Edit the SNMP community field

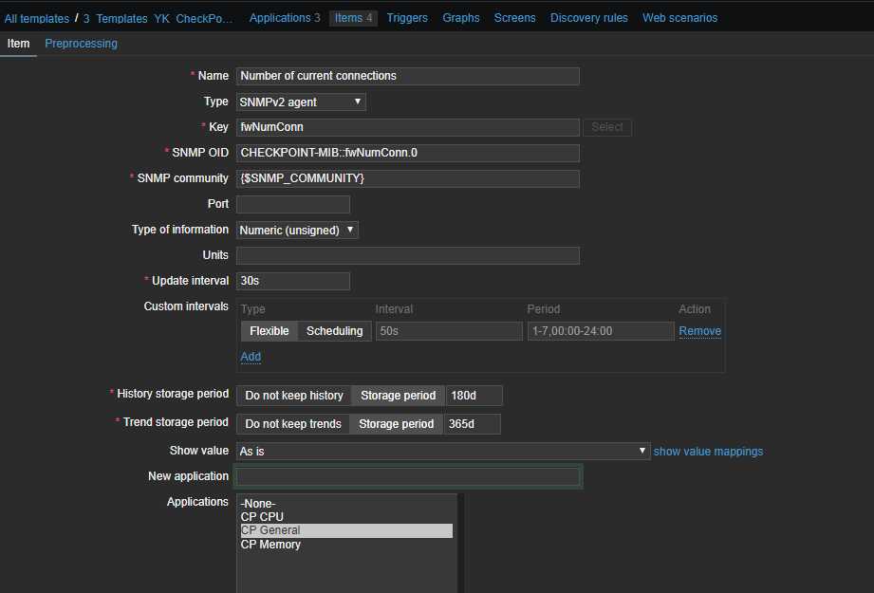pyautogui.click(x=407, y=178)
